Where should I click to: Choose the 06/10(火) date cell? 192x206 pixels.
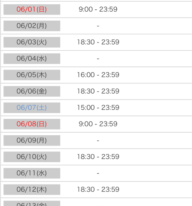[32, 157]
